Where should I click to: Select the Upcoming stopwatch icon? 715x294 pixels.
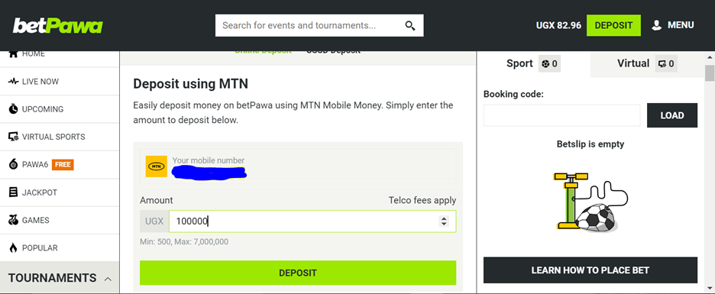pyautogui.click(x=13, y=109)
